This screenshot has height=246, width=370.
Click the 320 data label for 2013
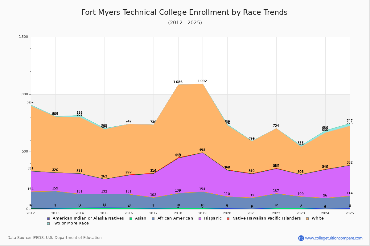pyautogui.click(x=55, y=170)
